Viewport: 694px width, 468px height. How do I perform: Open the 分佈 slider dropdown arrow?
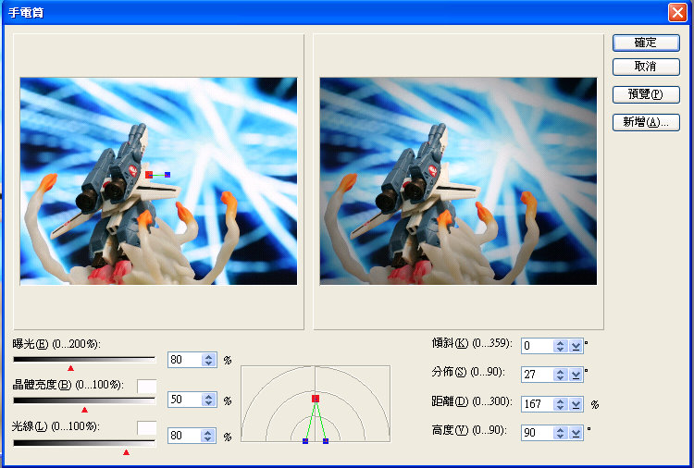[x=576, y=375]
